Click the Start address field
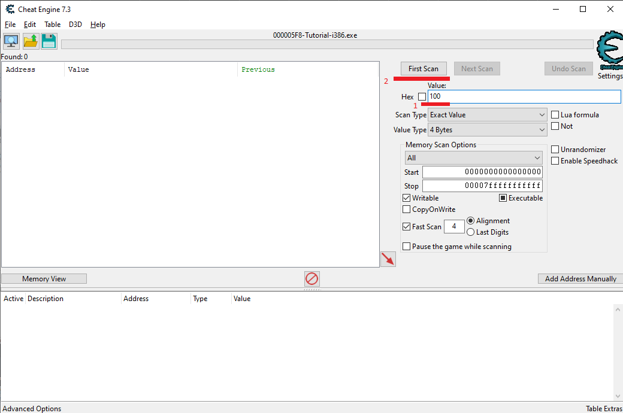This screenshot has height=413, width=623. coord(482,172)
